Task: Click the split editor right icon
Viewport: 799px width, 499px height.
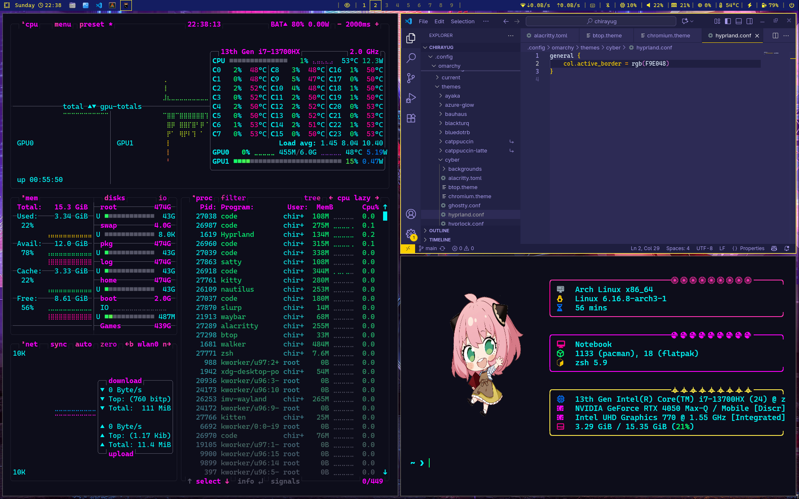Action: point(775,36)
